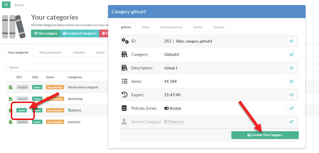Click edit icon for Items row

[291, 81]
